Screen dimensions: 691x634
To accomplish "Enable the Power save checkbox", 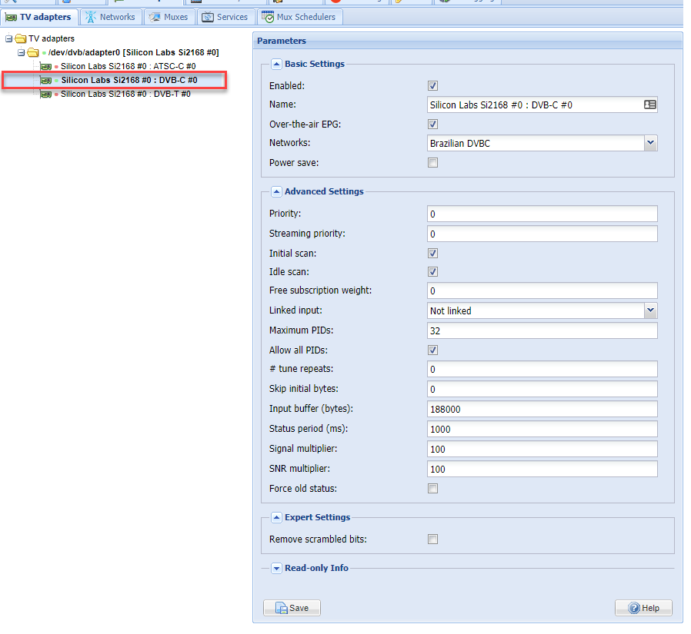I will pos(432,163).
